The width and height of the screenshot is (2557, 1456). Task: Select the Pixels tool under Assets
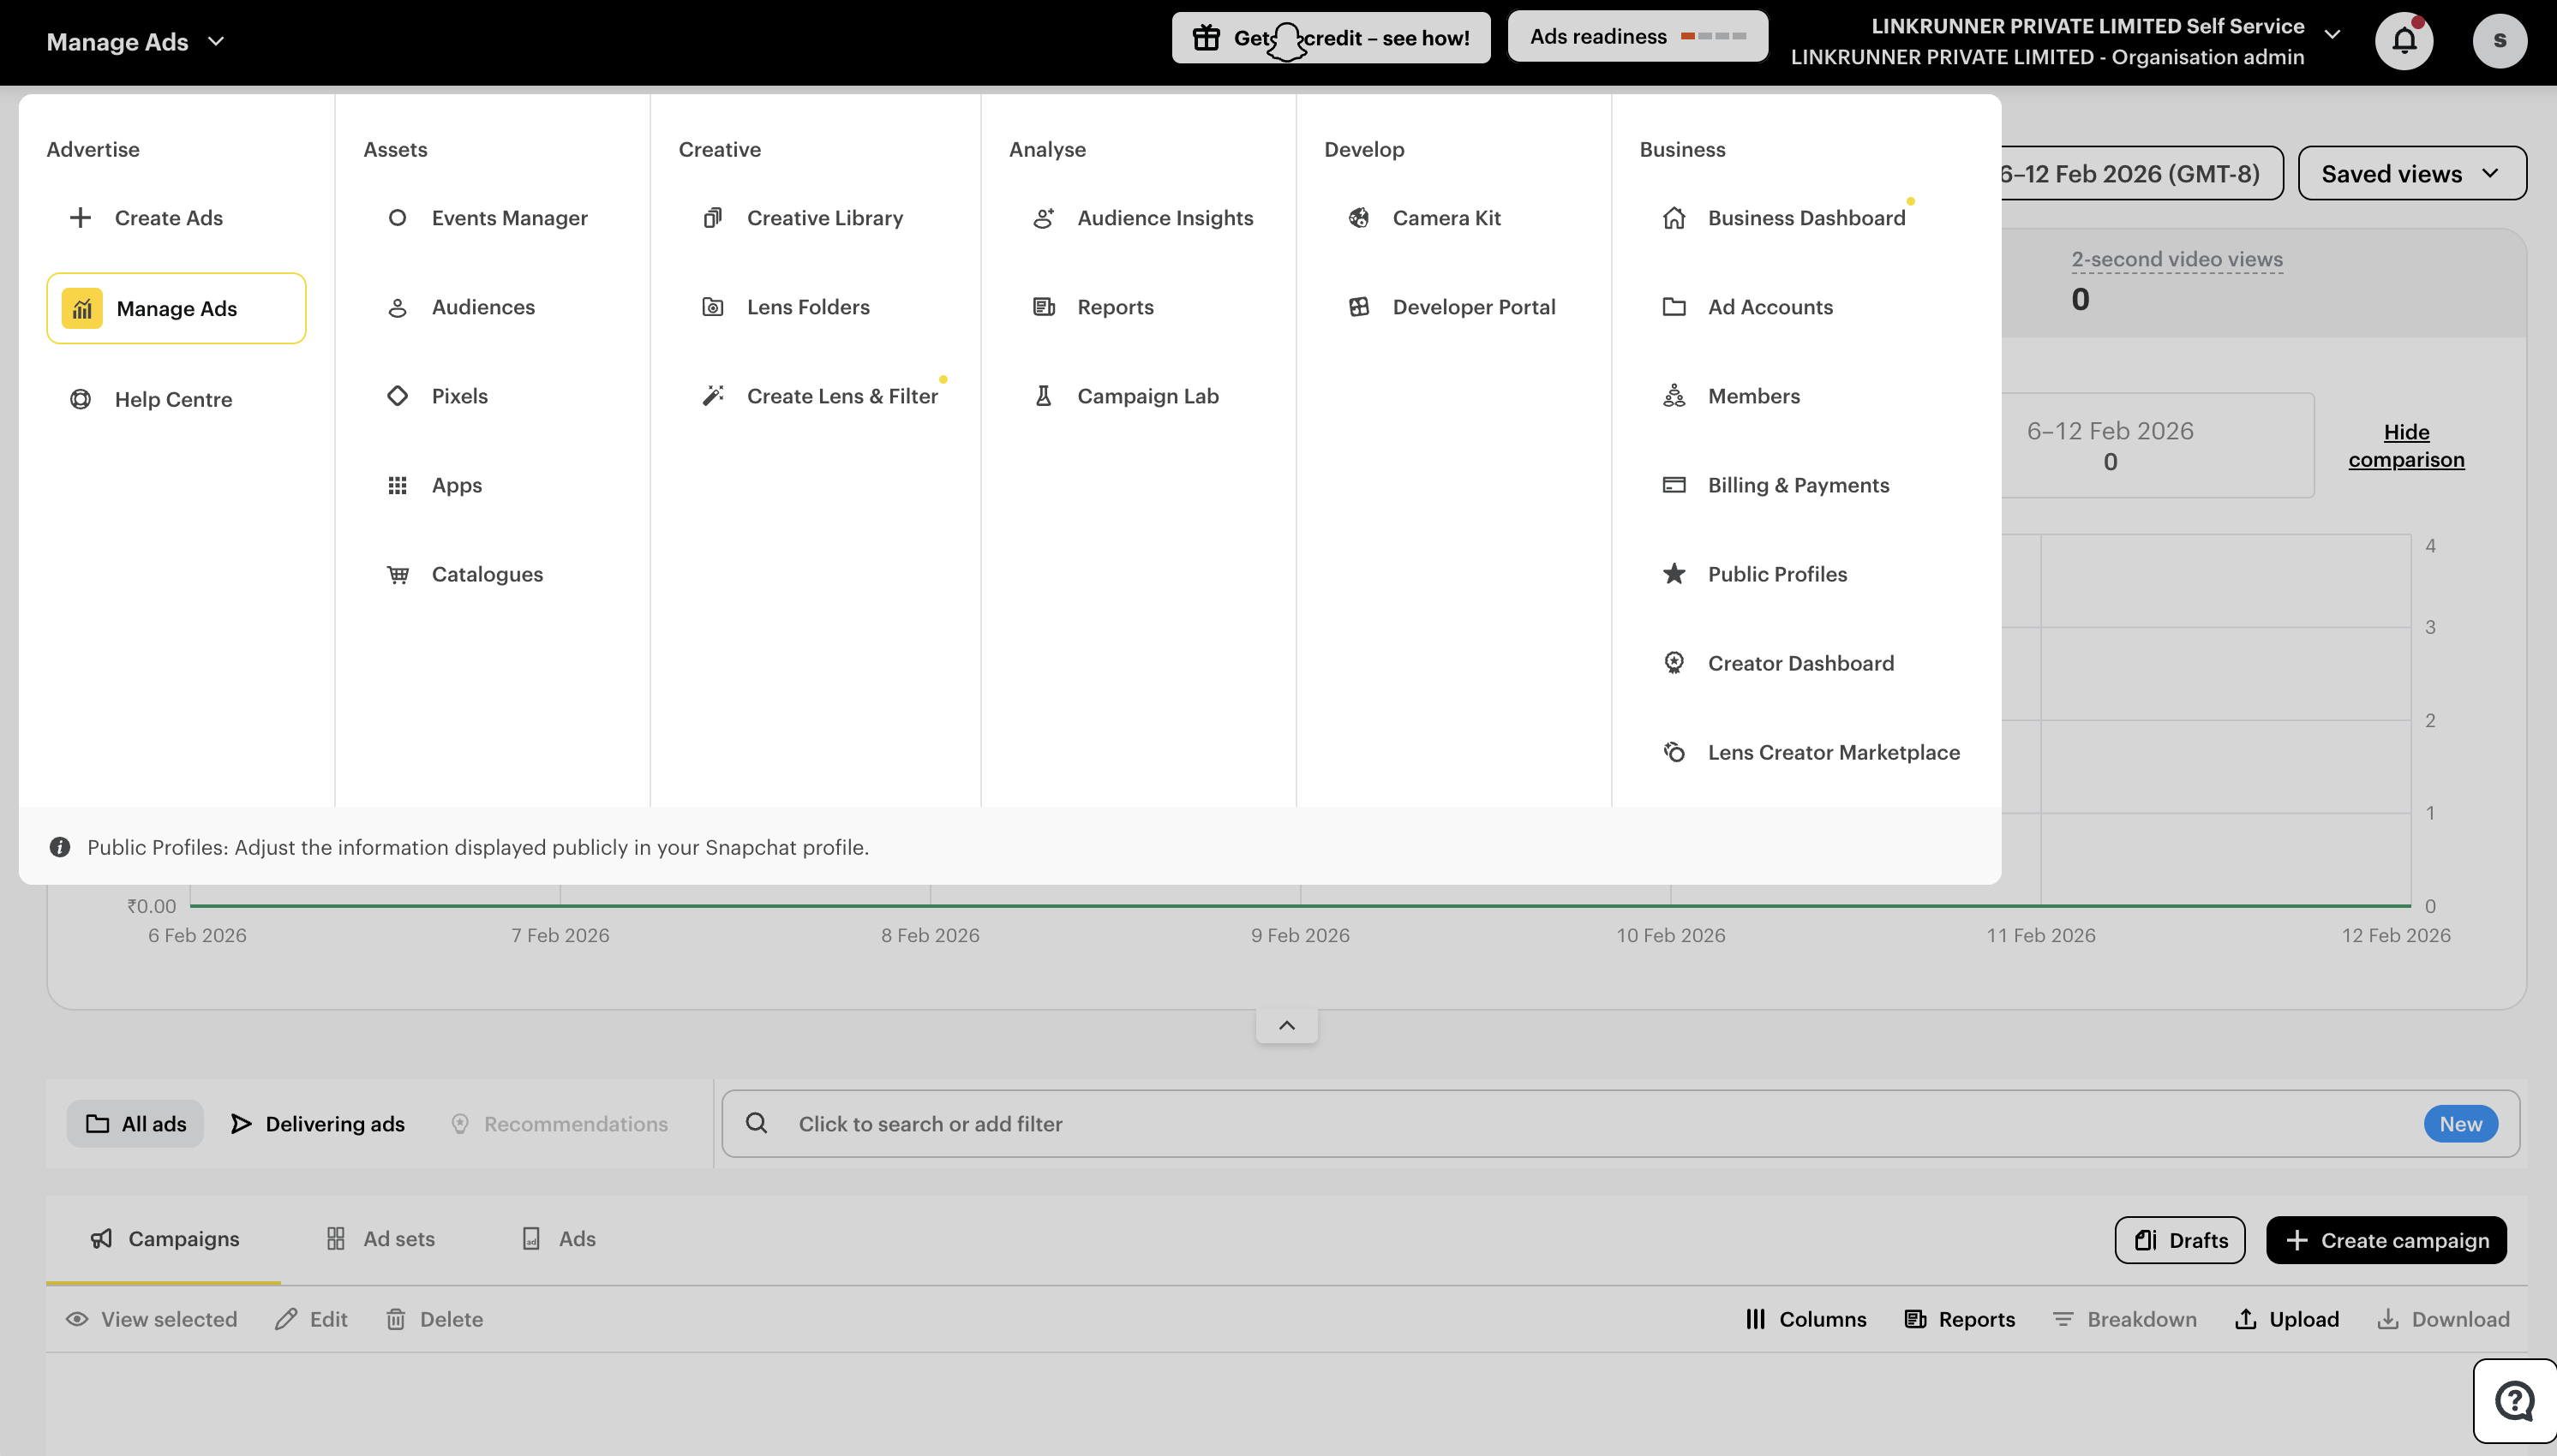pyautogui.click(x=459, y=395)
